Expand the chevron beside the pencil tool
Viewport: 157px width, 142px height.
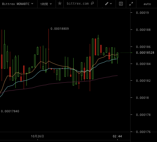111,4
